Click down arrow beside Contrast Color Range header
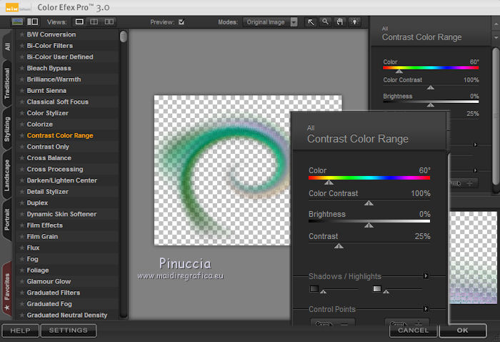Screen dimensions: 500x342 (x=496, y=37)
